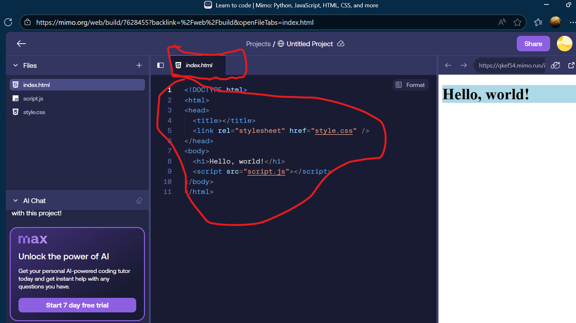Viewport: 576px width, 323px height.
Task: Open preview in new window icon
Action: (571, 65)
